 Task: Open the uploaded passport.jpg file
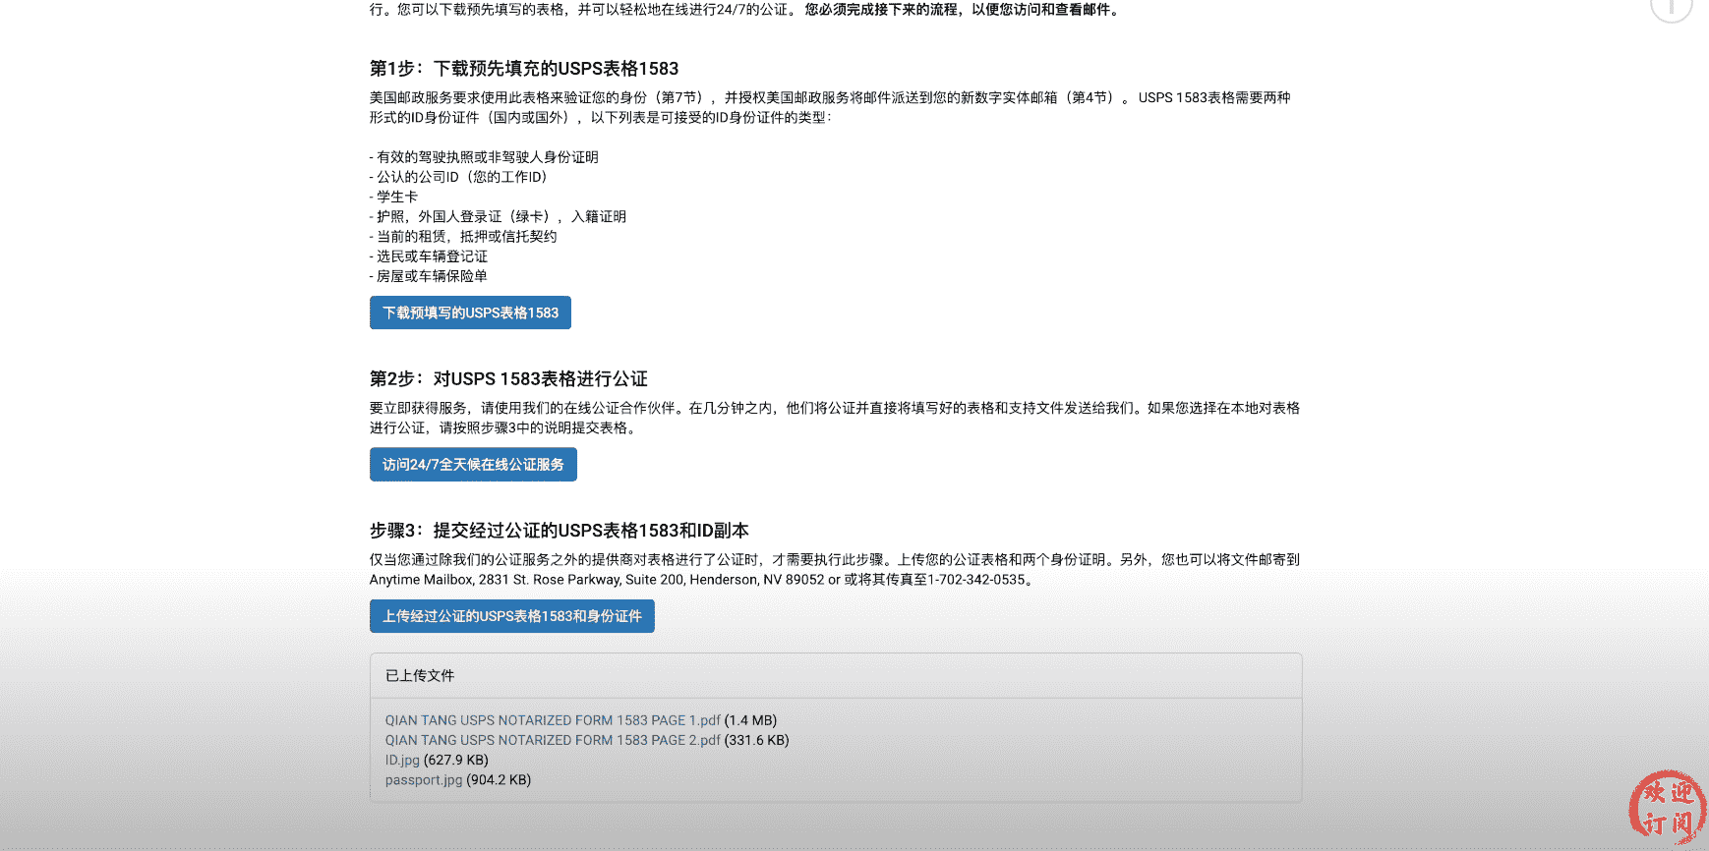tap(423, 780)
